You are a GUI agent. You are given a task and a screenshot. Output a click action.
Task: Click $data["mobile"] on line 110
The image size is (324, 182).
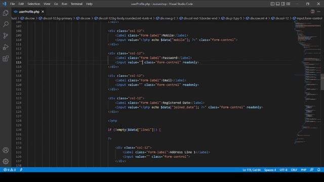click(x=175, y=40)
